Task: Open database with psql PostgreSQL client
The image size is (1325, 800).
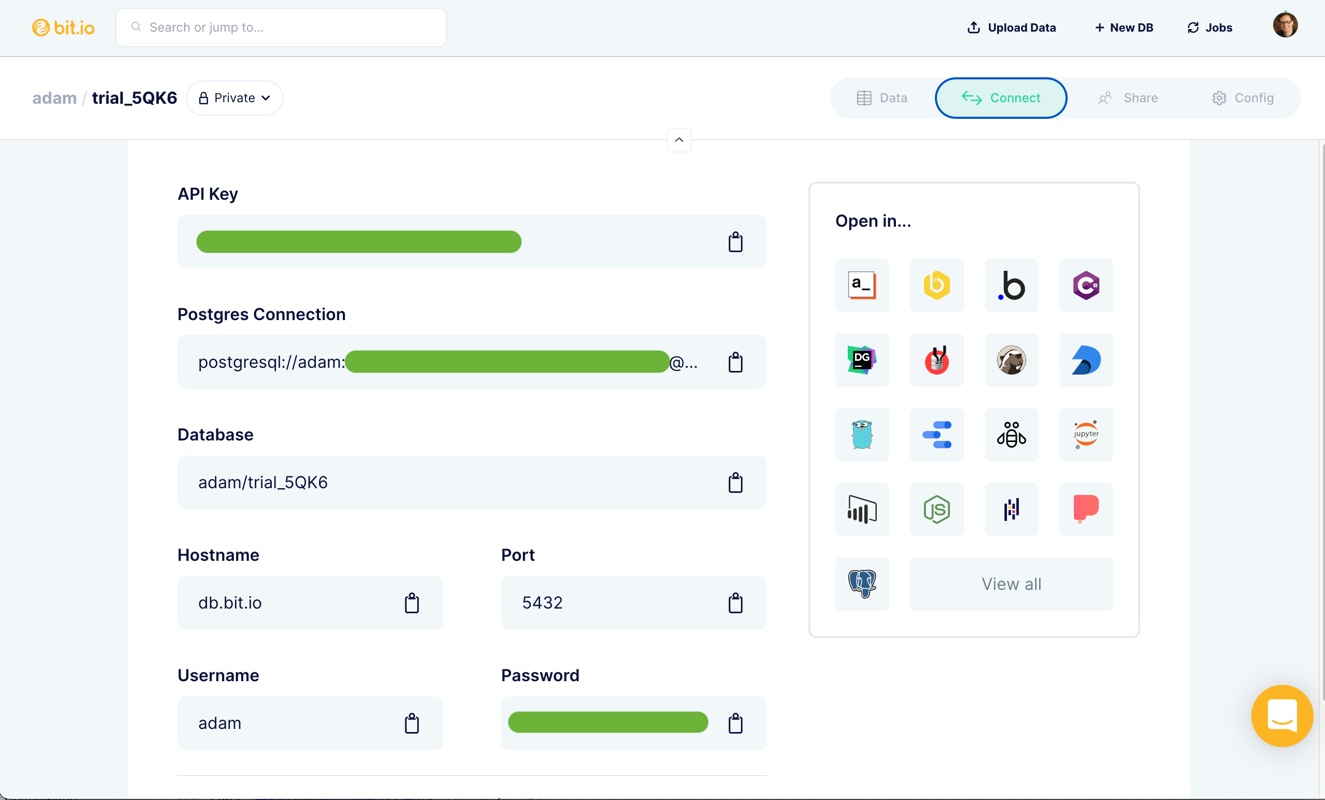Action: pyautogui.click(x=862, y=584)
